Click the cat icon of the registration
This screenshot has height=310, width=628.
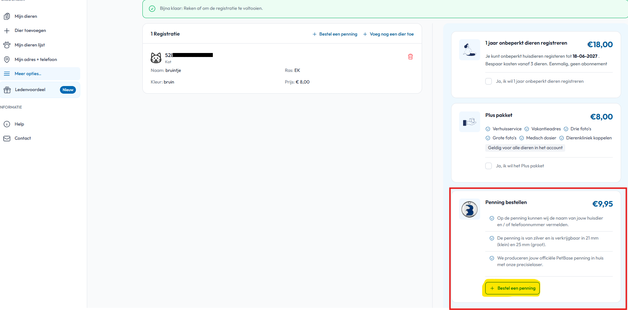point(156,58)
